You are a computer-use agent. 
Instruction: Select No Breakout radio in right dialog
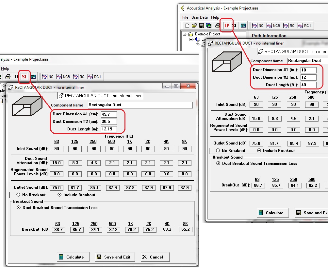(x=218, y=151)
